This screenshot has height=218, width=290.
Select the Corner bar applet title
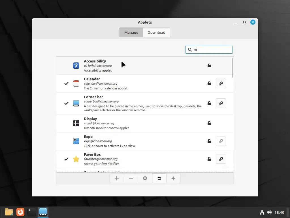tap(93, 97)
